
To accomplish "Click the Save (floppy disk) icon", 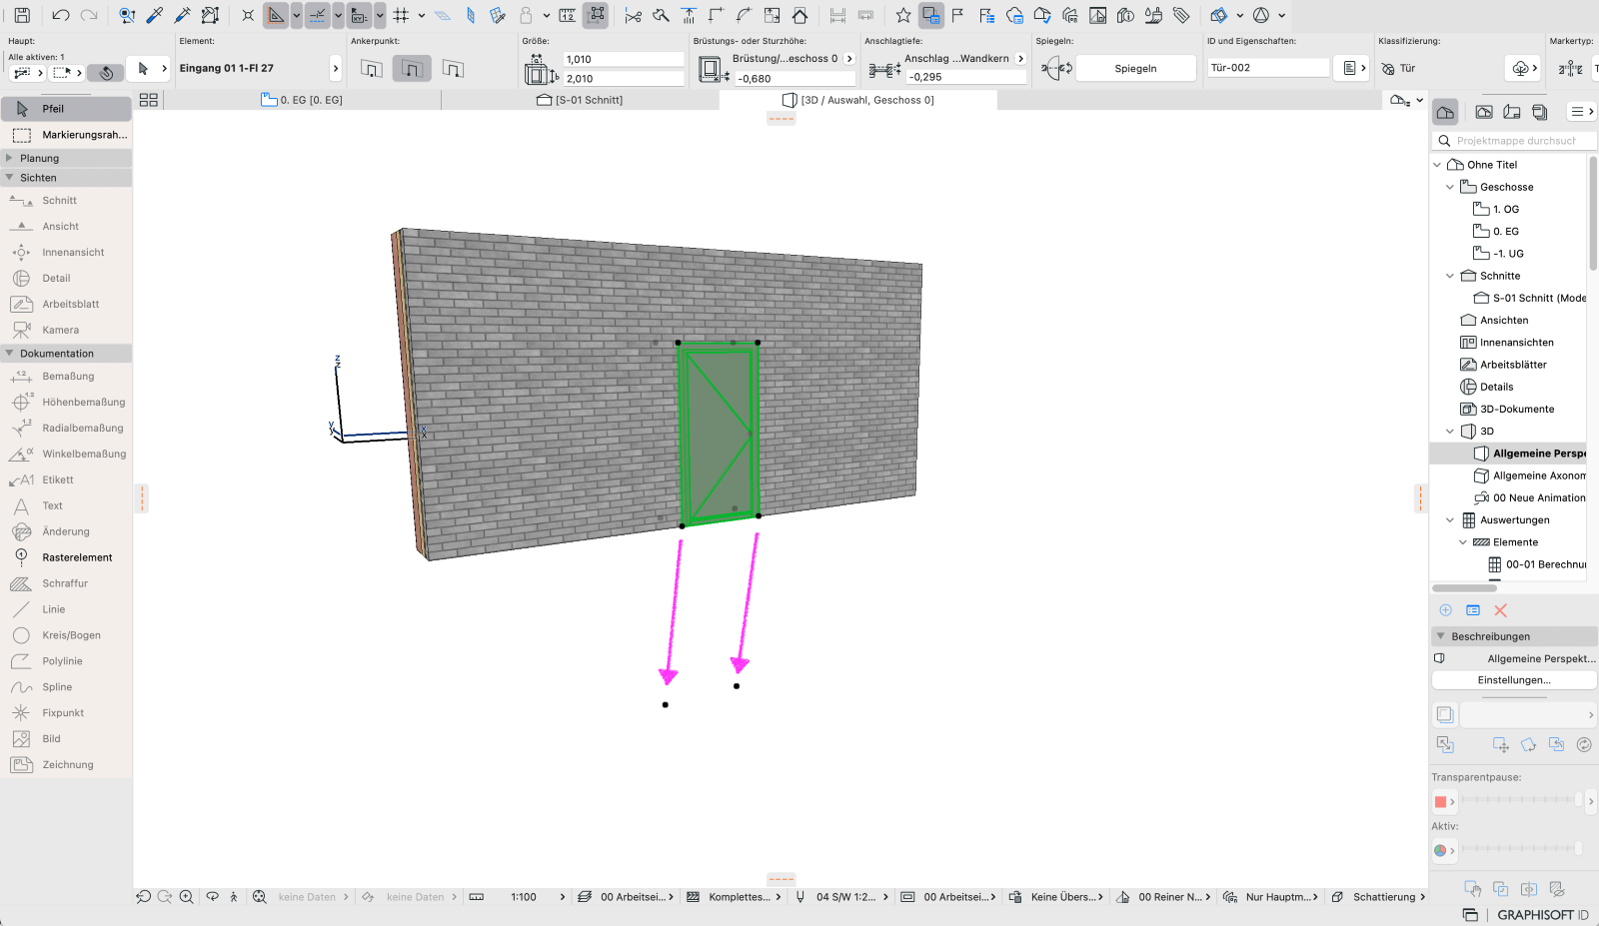I will click(x=22, y=15).
